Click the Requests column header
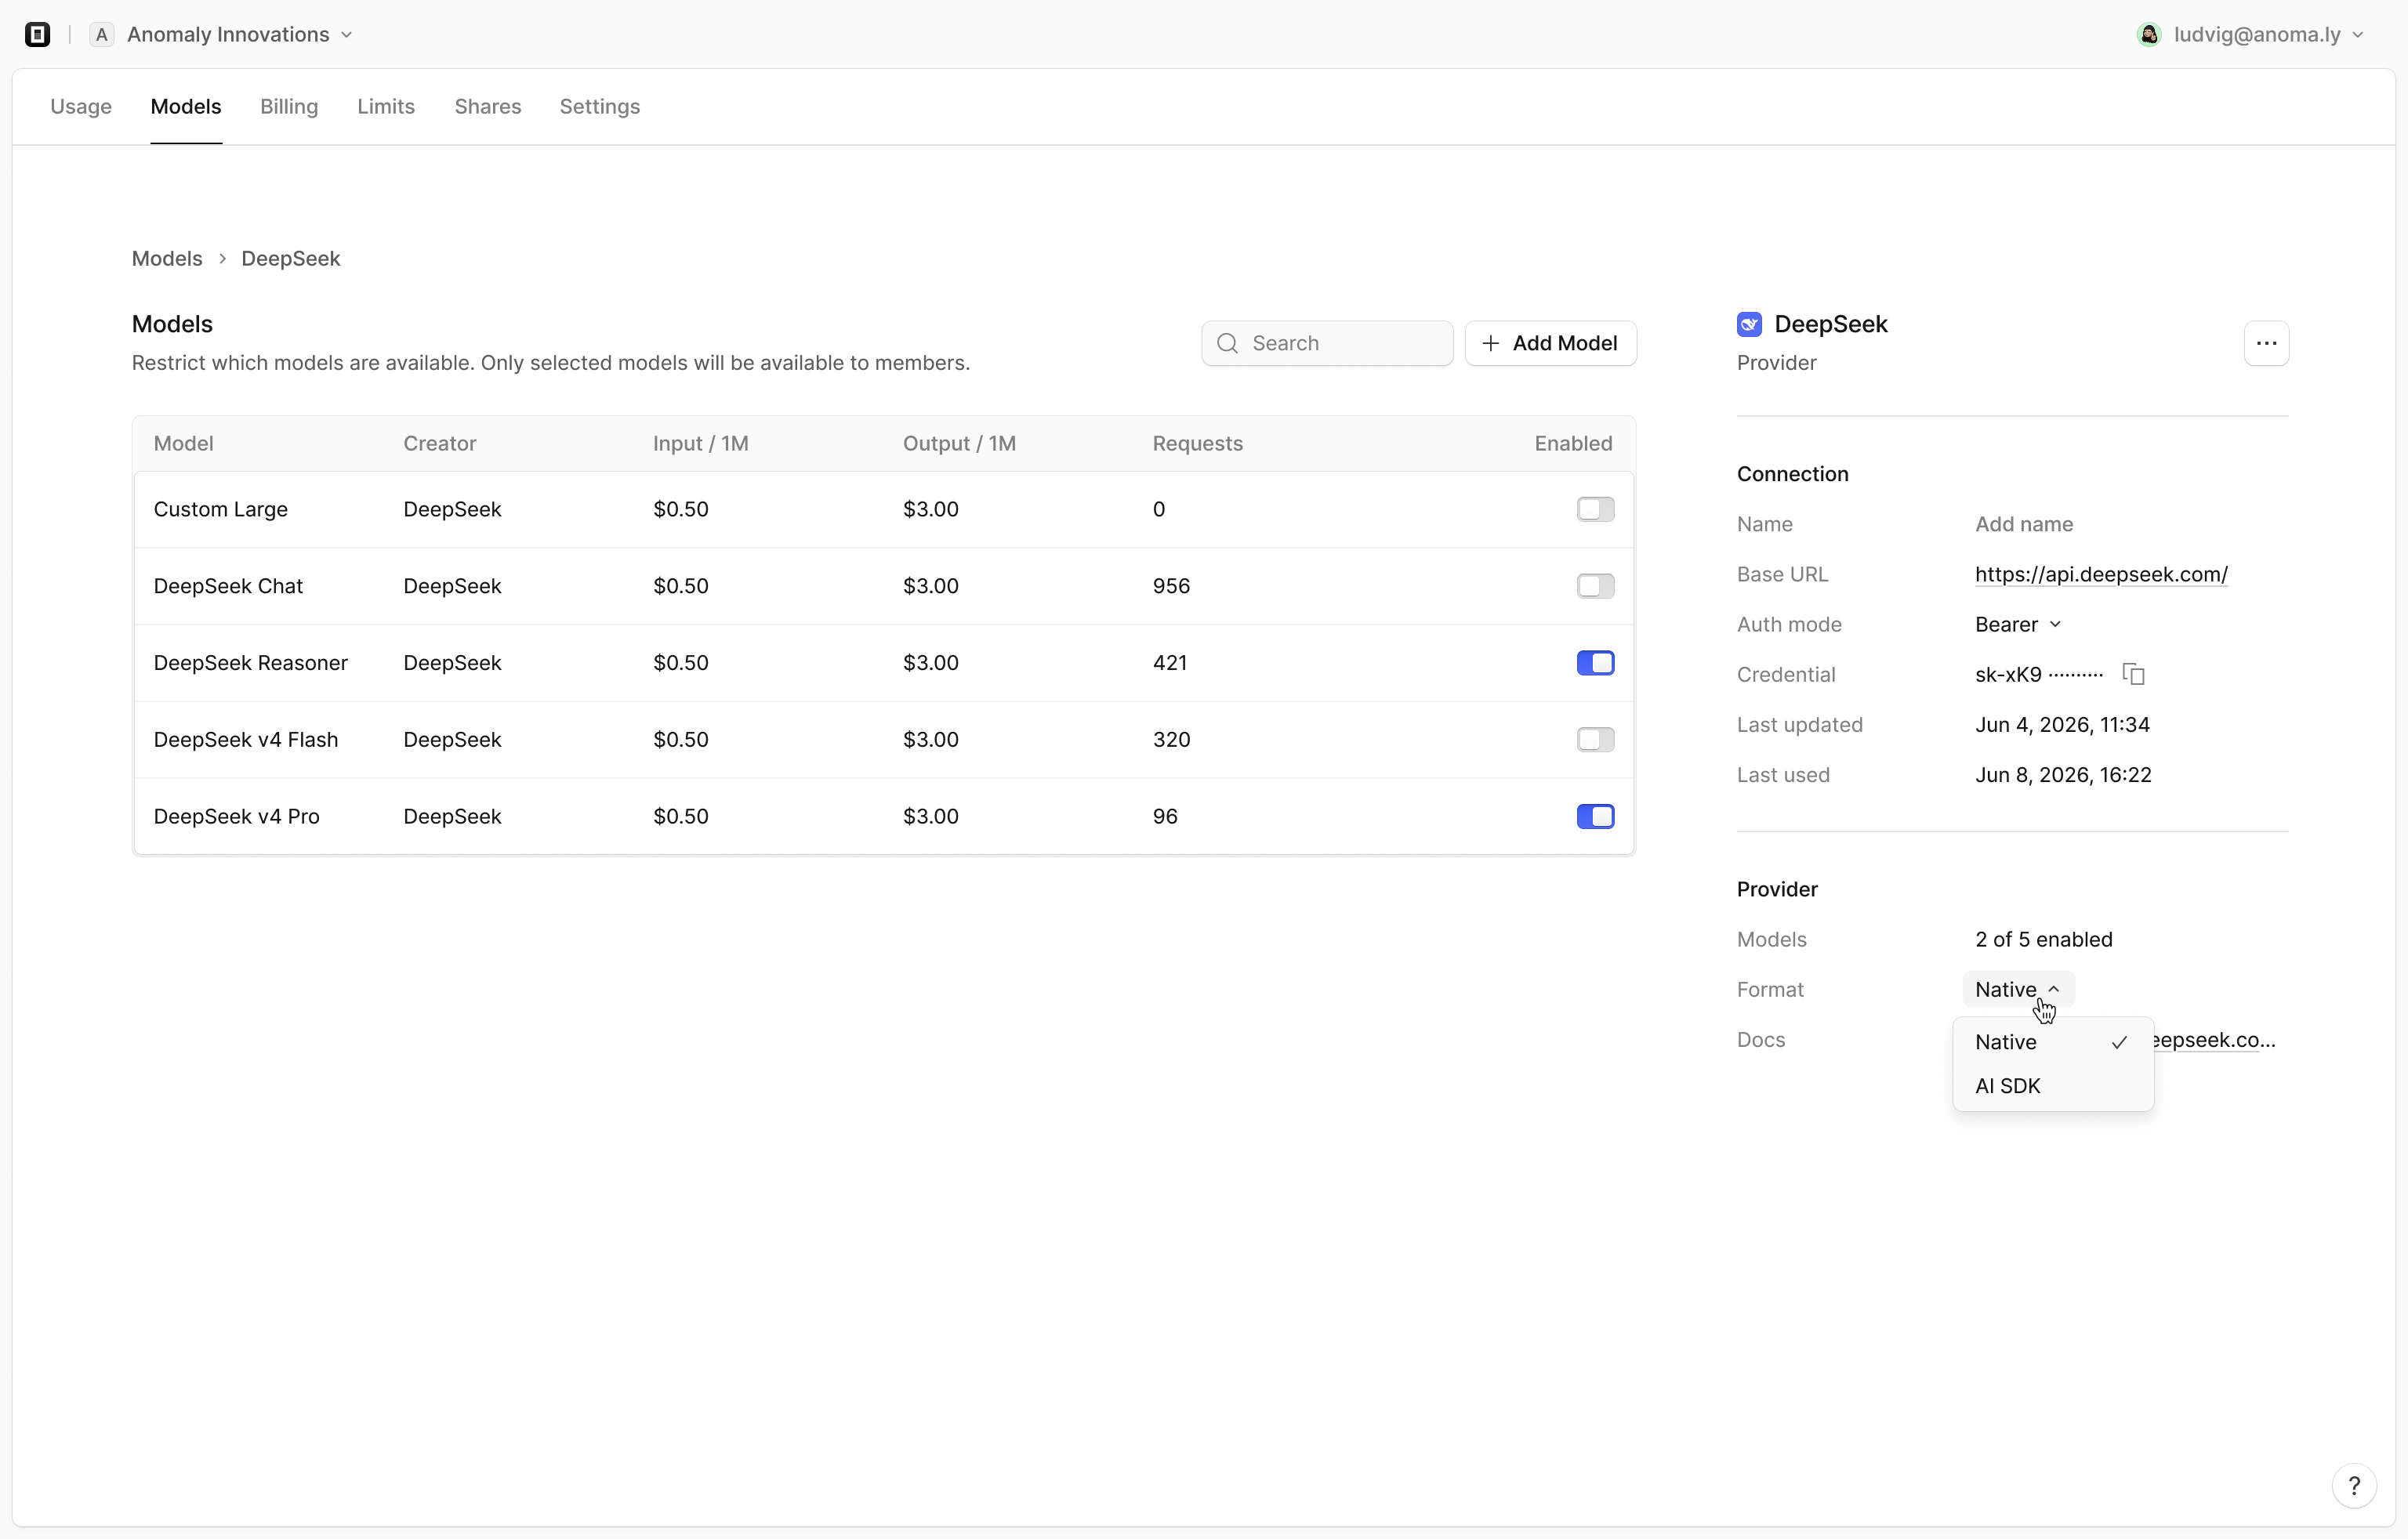The height and width of the screenshot is (1539, 2408). (x=1198, y=444)
